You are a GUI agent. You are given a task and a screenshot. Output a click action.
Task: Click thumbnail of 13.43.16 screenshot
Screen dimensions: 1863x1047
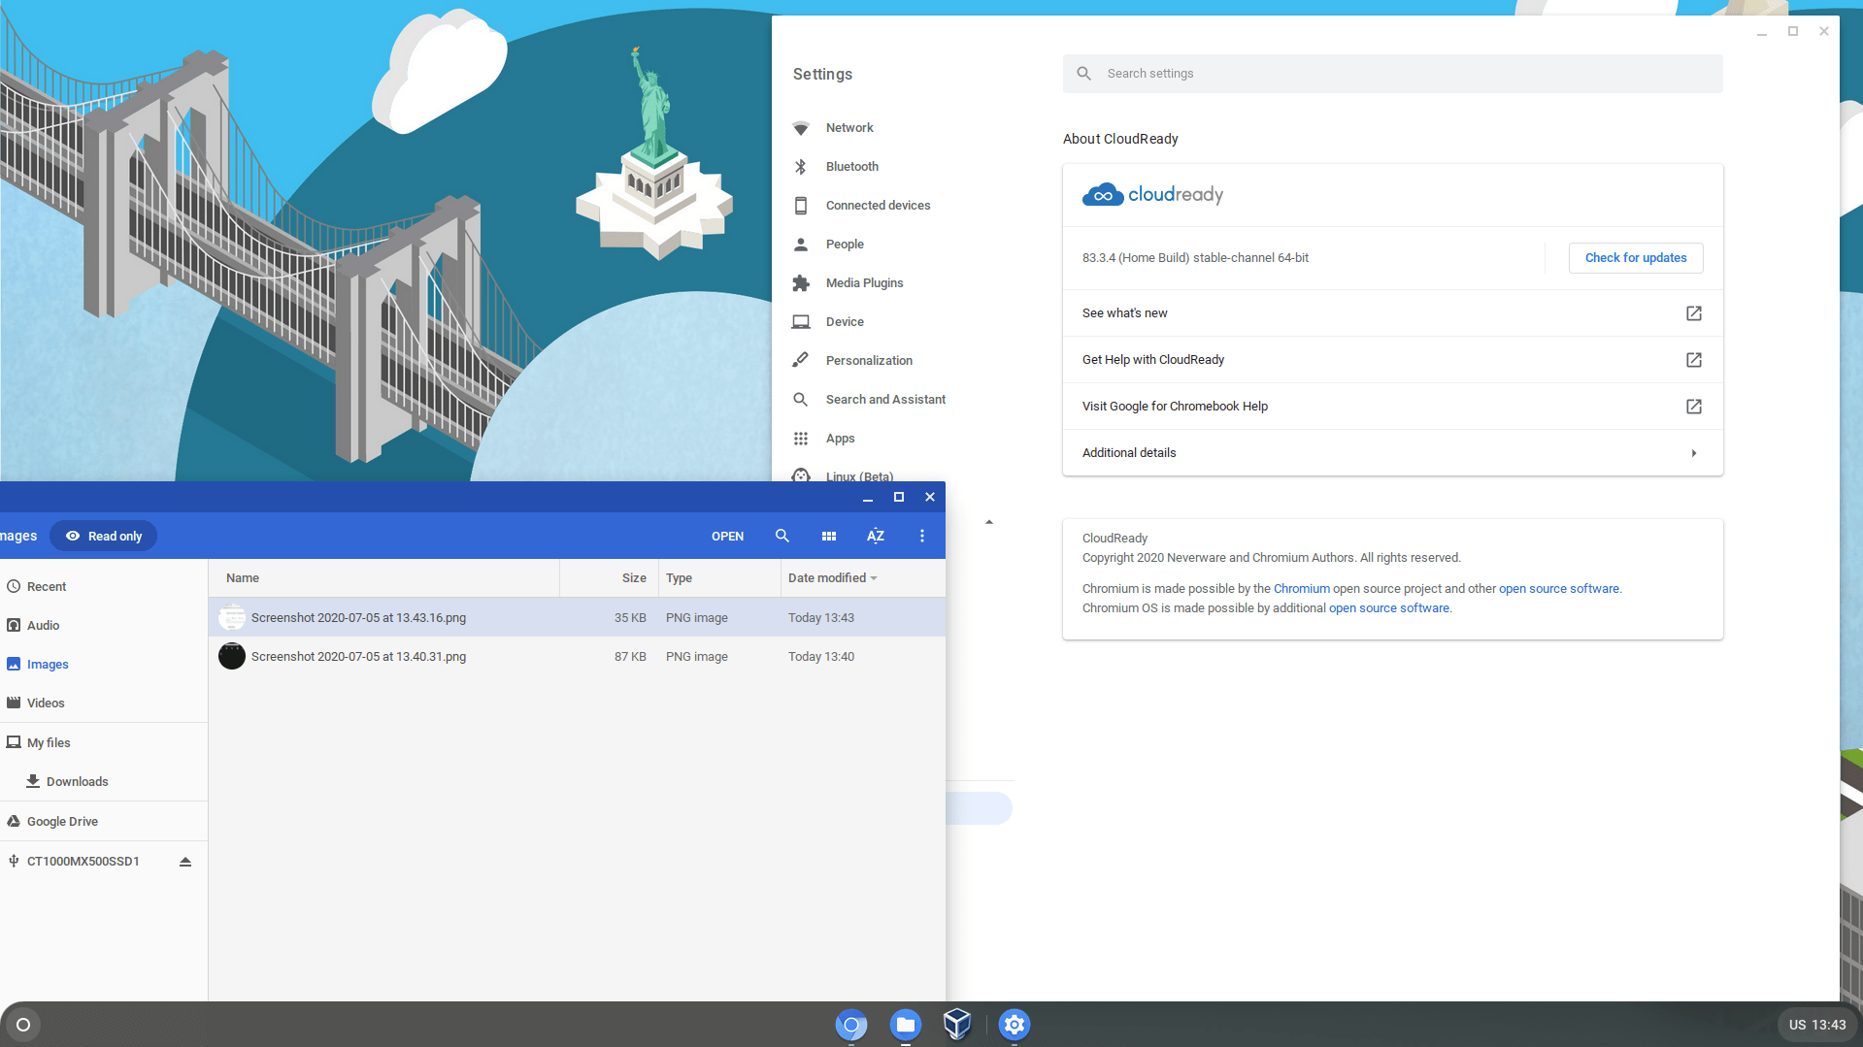[232, 618]
